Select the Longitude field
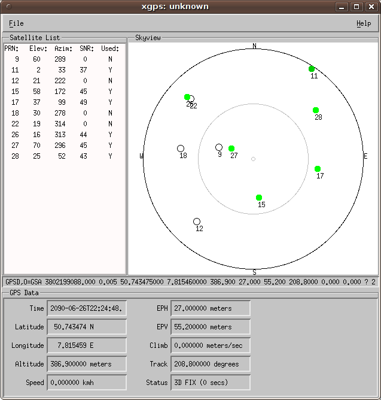Screen dimensions: 381x400 click(x=87, y=346)
